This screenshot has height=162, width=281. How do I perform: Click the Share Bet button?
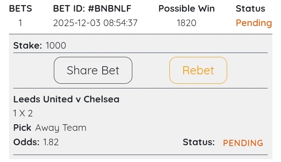(x=93, y=70)
